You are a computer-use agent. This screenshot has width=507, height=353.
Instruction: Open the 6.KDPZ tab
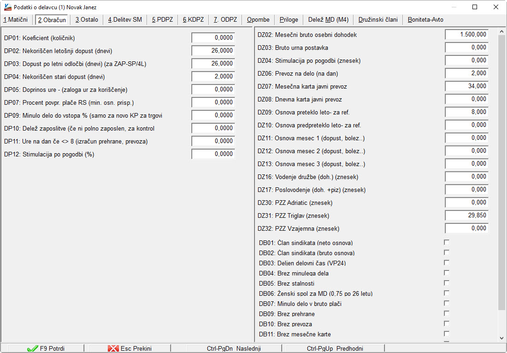pos(193,20)
